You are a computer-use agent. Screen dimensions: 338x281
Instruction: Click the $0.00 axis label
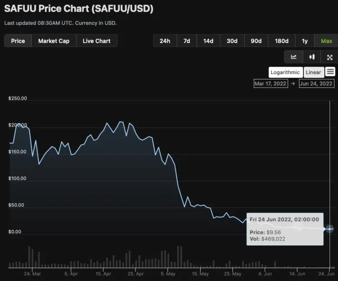tap(15, 232)
